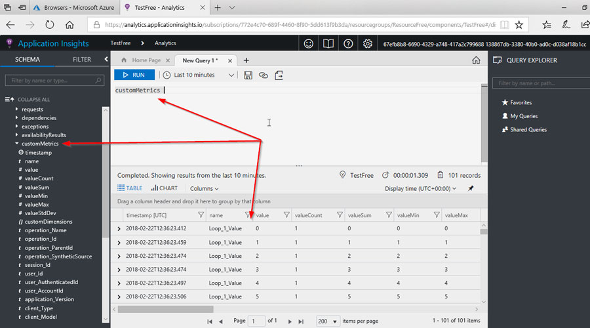Switch to the SCHEMA tab
This screenshot has height=328, width=590.
[28, 60]
